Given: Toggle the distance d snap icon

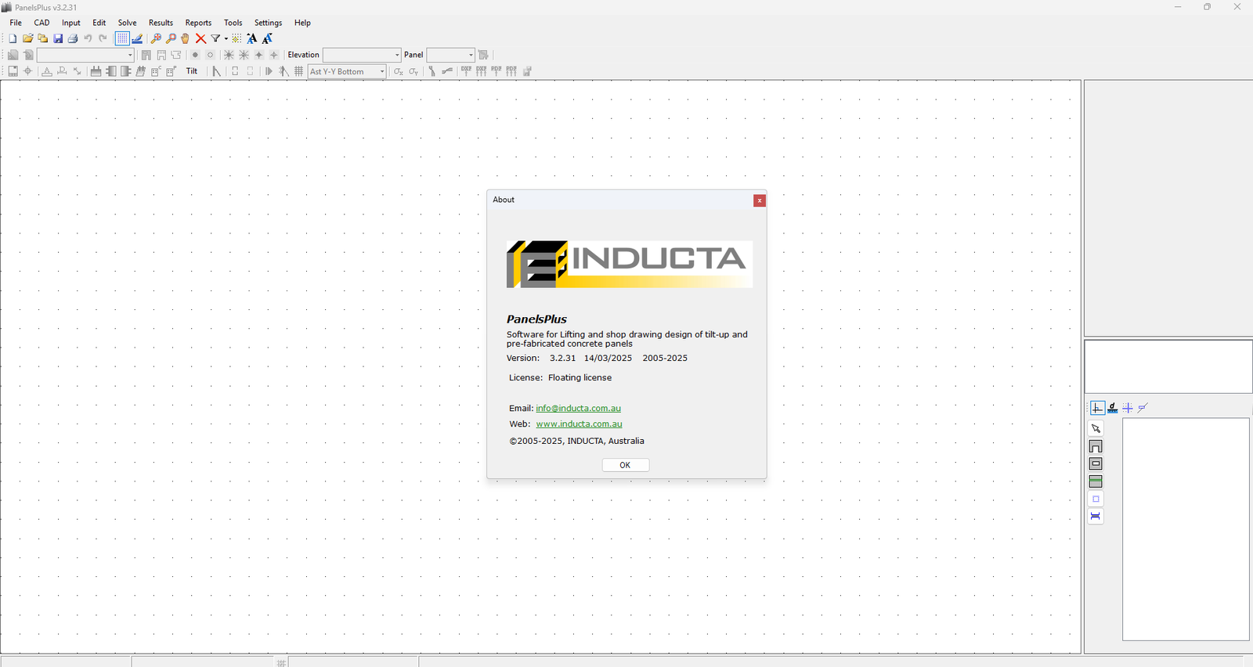Looking at the screenshot, I should coord(1113,408).
